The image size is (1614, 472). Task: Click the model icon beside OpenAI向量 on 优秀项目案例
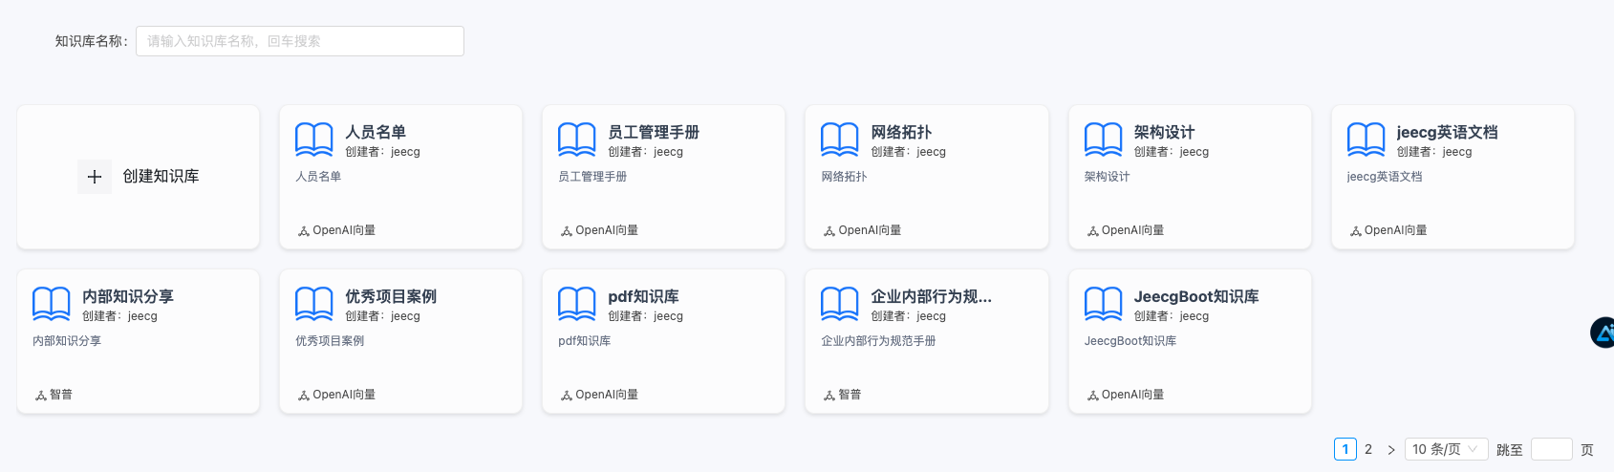[304, 396]
